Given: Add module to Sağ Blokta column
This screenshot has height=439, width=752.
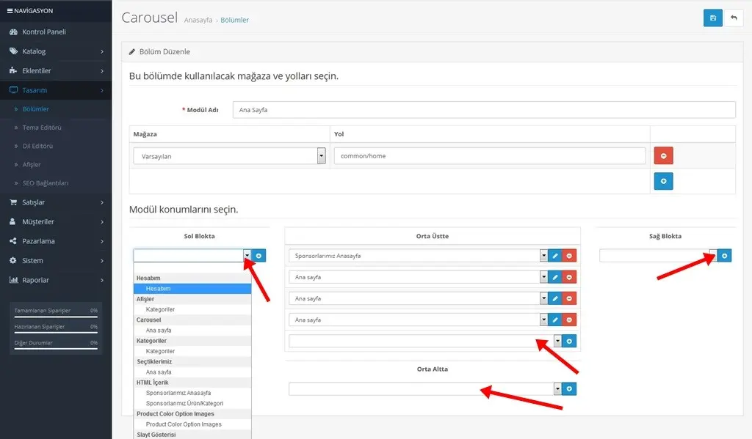Looking at the screenshot, I should pyautogui.click(x=724, y=255).
